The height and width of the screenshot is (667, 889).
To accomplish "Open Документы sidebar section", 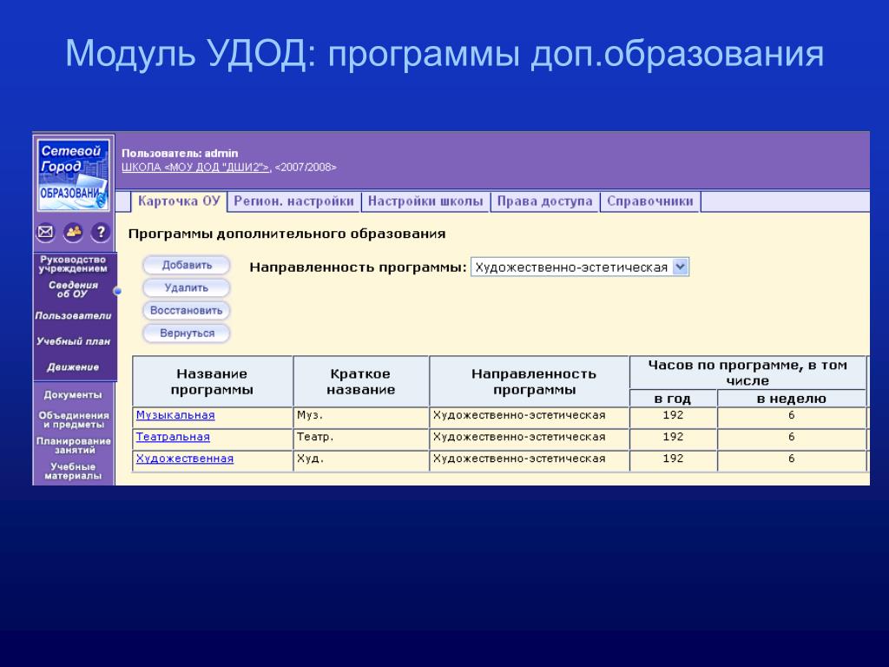I will pyautogui.click(x=73, y=394).
